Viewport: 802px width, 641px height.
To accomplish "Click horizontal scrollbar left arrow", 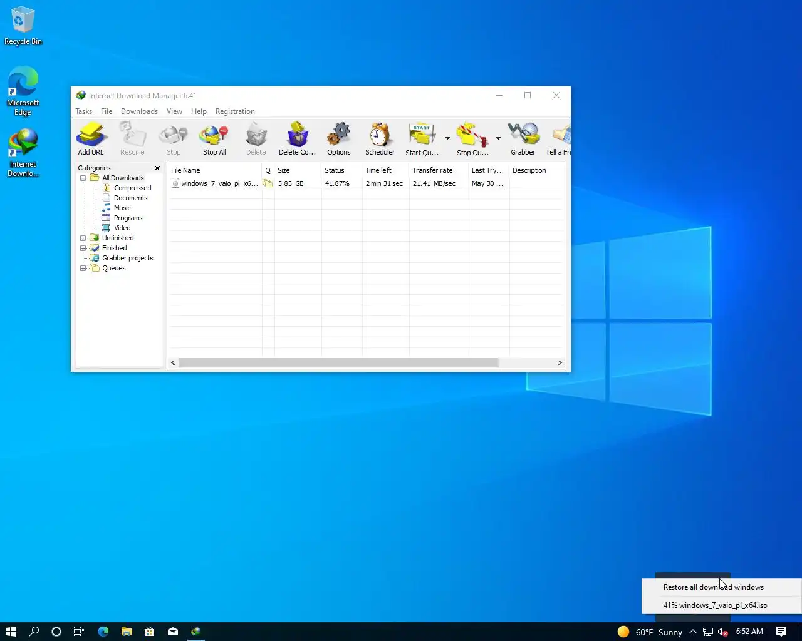I will click(174, 362).
